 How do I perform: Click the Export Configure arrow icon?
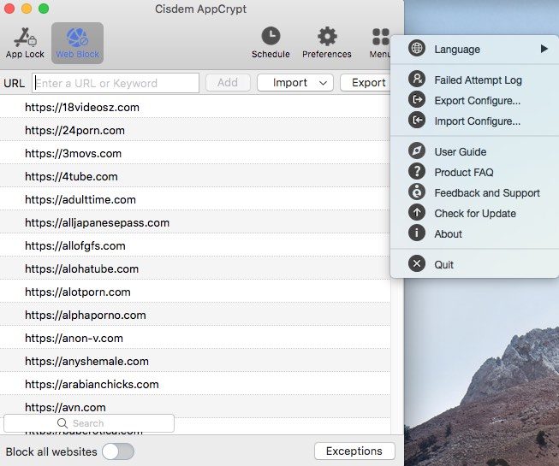[417, 99]
